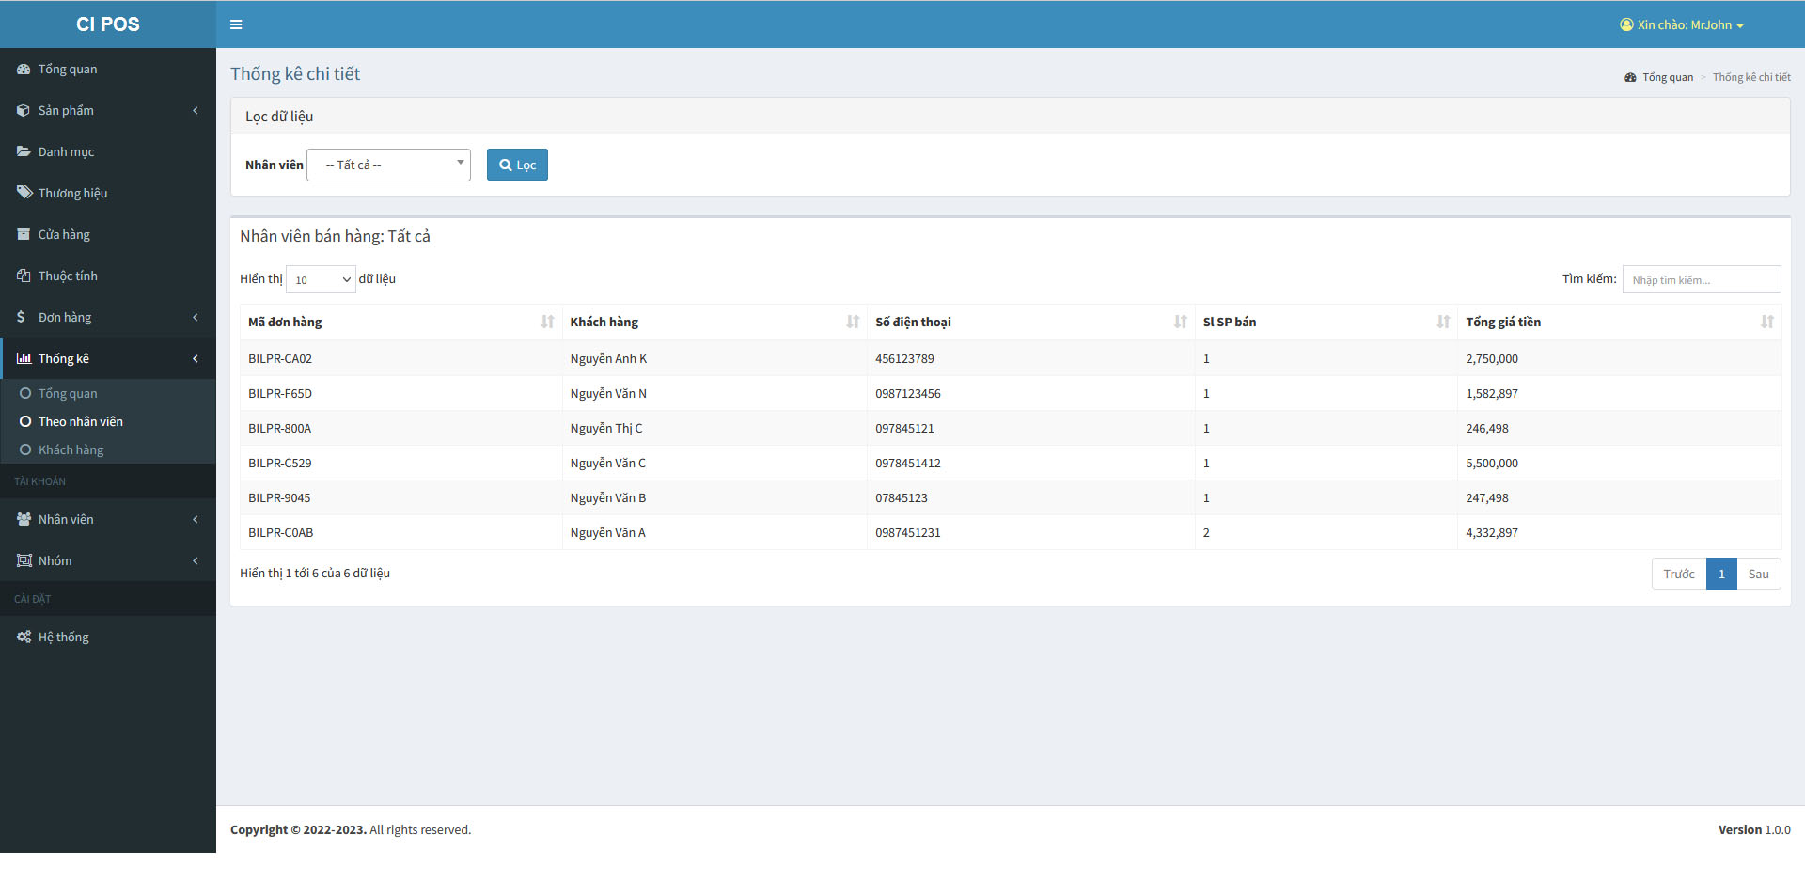
Task: Click the Hệ thống gear icon
Action: [x=23, y=637]
